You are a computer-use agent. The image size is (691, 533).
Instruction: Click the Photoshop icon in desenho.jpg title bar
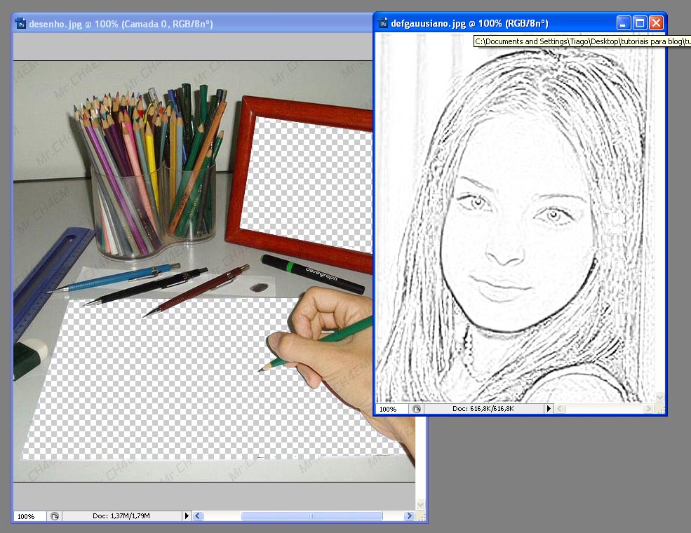[21, 24]
